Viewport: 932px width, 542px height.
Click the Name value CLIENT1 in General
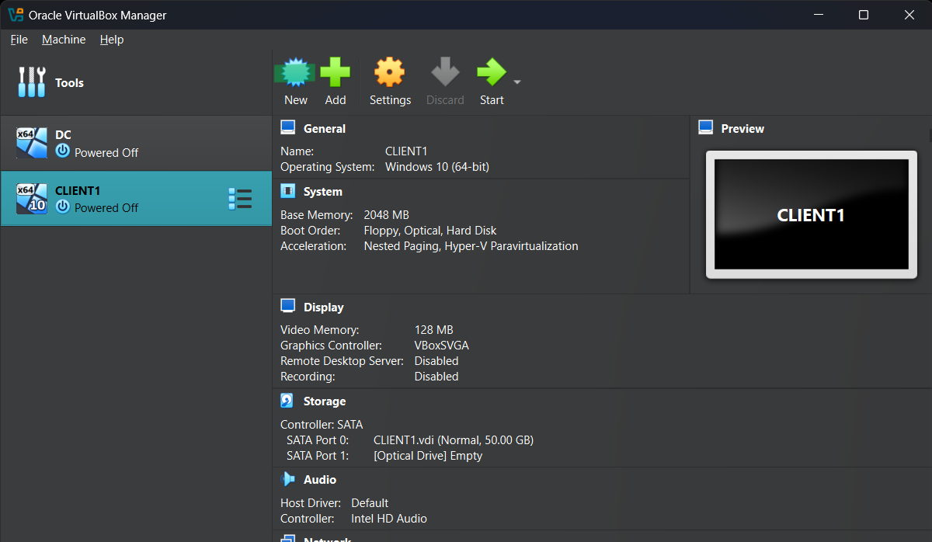click(406, 151)
